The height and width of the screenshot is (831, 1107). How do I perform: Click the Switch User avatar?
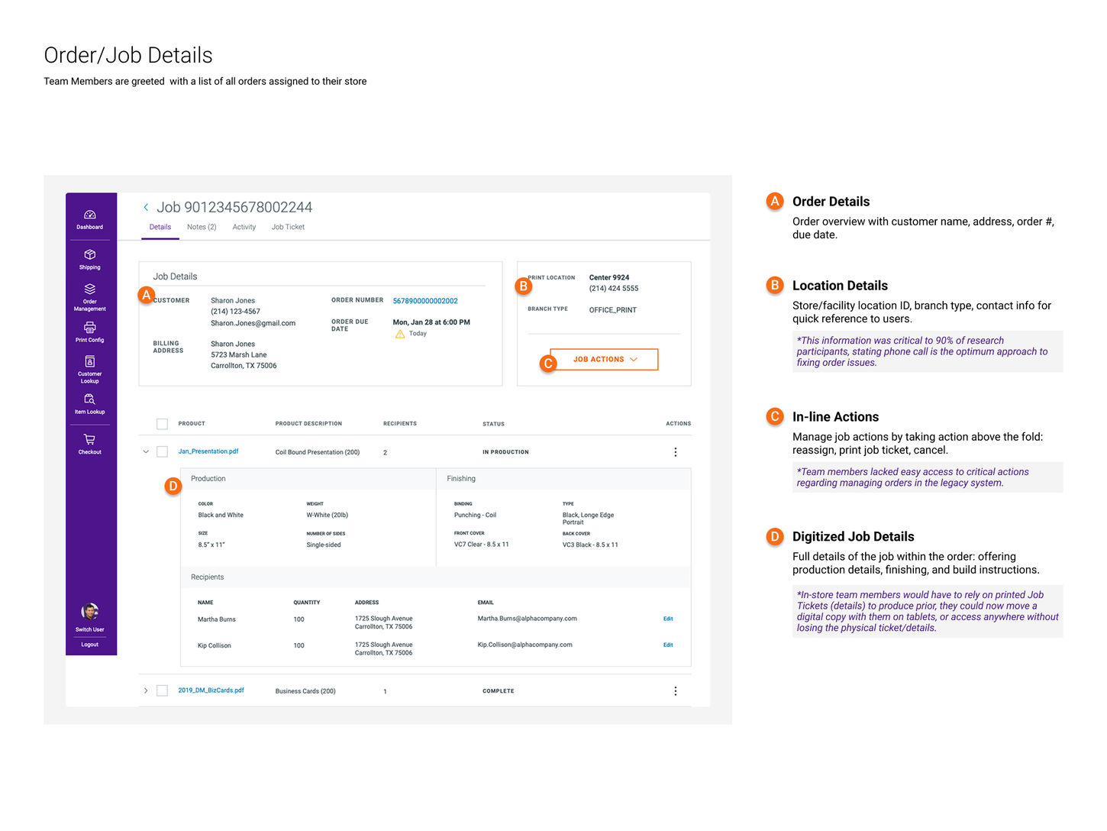pos(89,612)
